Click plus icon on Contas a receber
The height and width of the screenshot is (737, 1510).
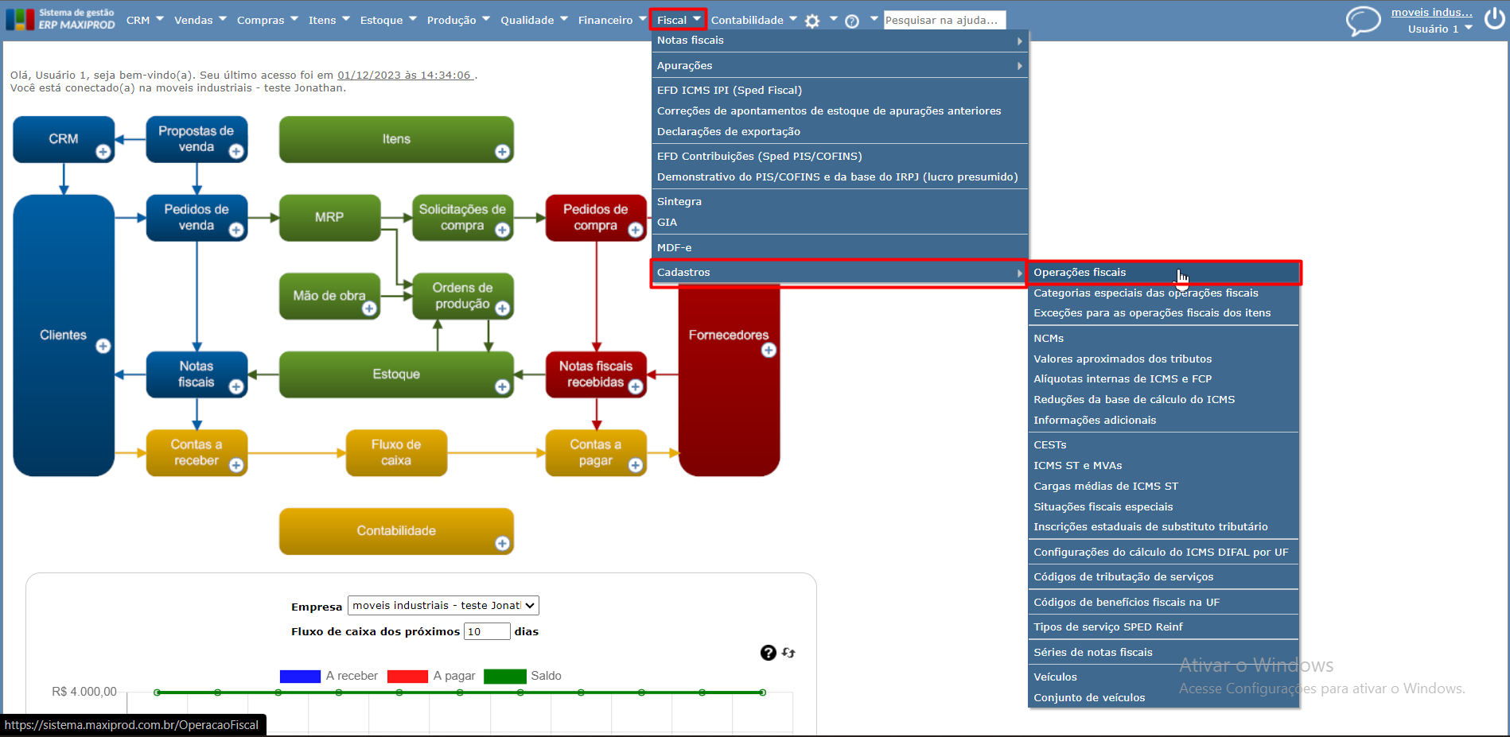click(x=236, y=465)
